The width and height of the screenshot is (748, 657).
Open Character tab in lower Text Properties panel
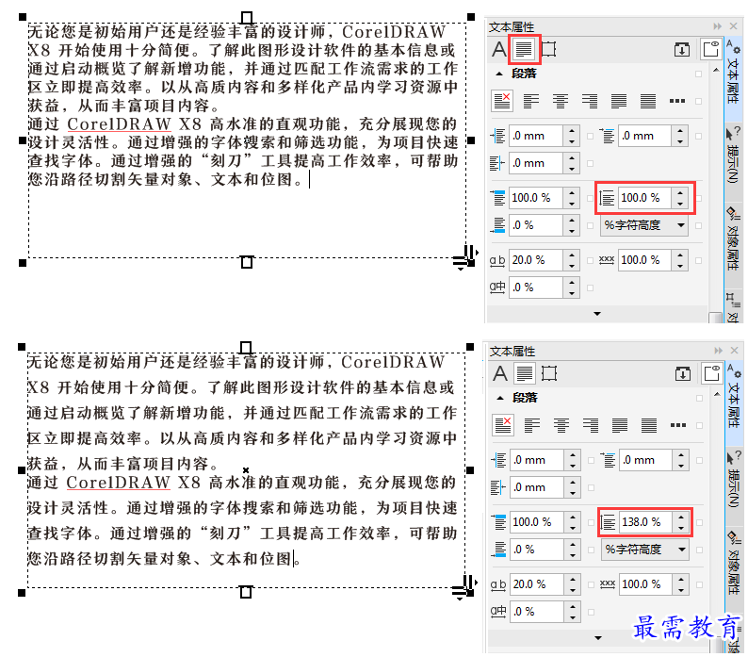[x=500, y=373]
